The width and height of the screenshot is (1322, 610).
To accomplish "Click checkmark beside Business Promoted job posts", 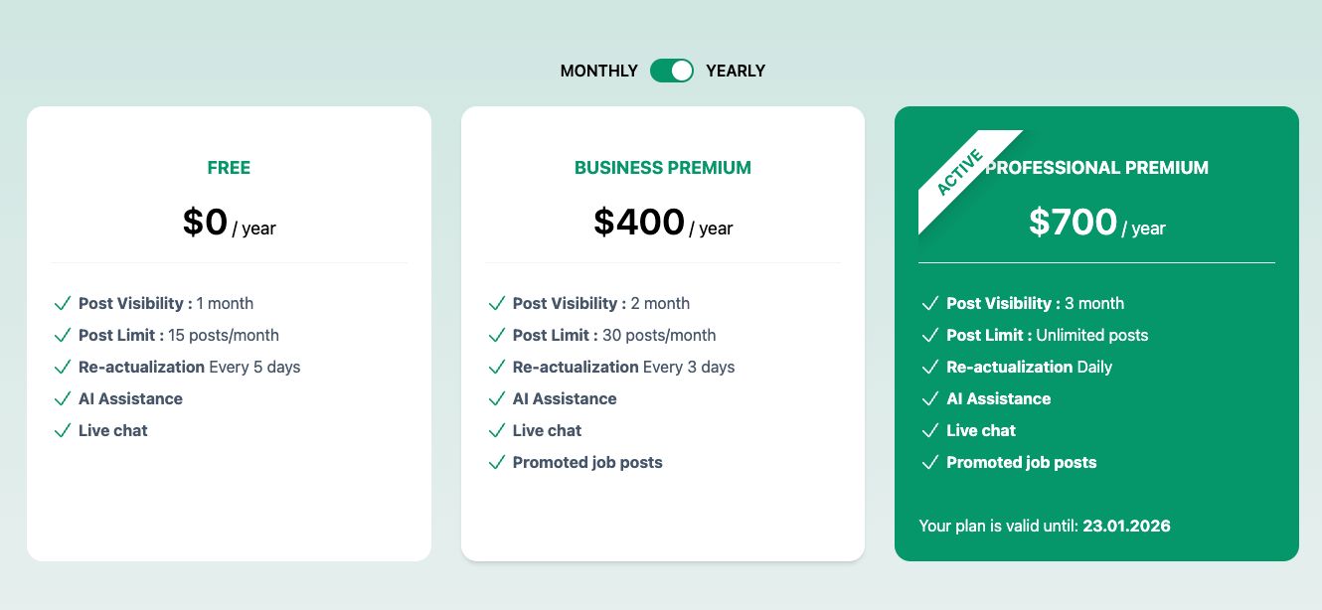I will click(x=496, y=462).
